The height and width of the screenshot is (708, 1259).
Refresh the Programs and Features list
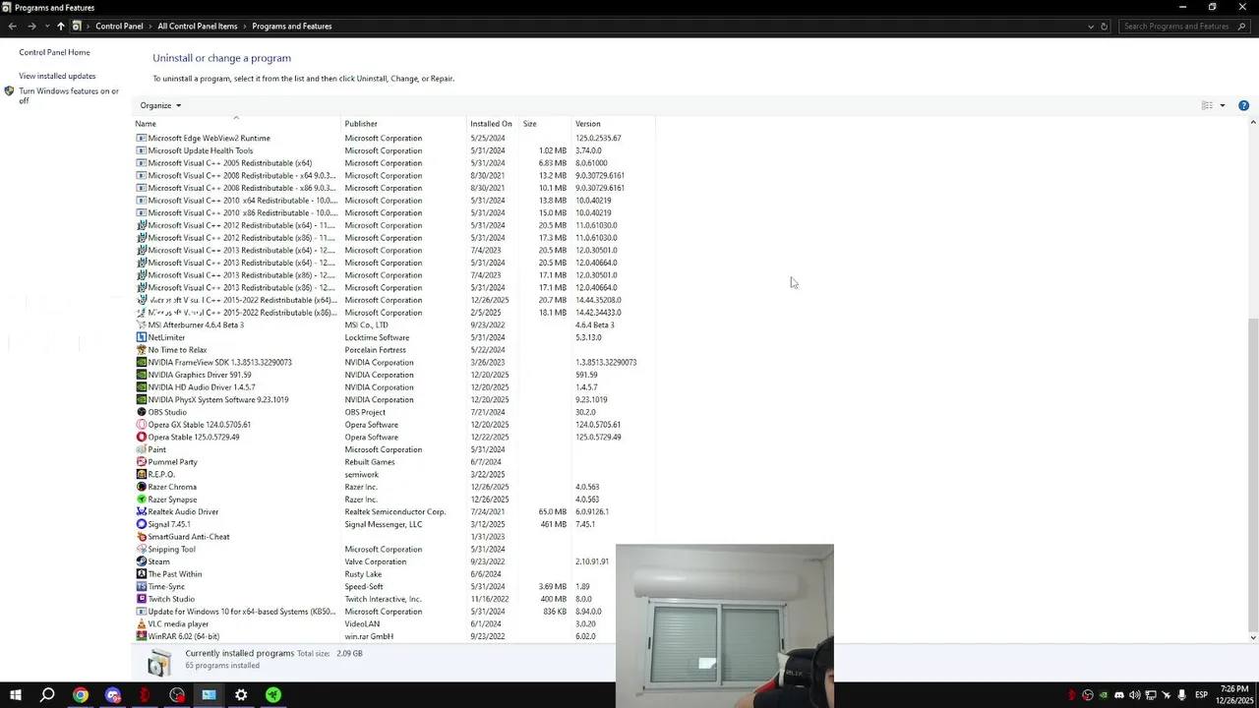tap(1104, 27)
